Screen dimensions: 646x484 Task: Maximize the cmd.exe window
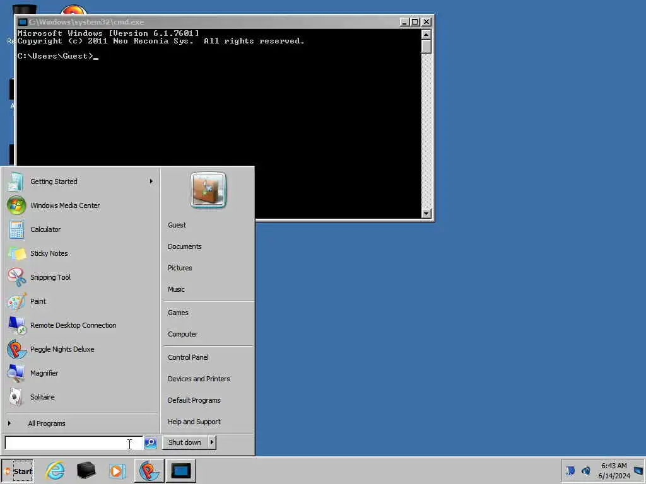[x=415, y=22]
